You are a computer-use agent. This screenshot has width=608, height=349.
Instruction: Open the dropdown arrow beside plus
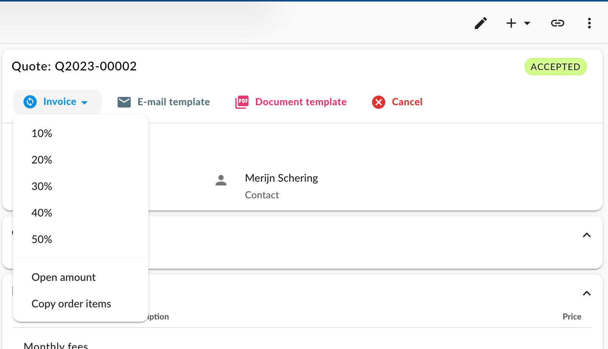tap(527, 23)
